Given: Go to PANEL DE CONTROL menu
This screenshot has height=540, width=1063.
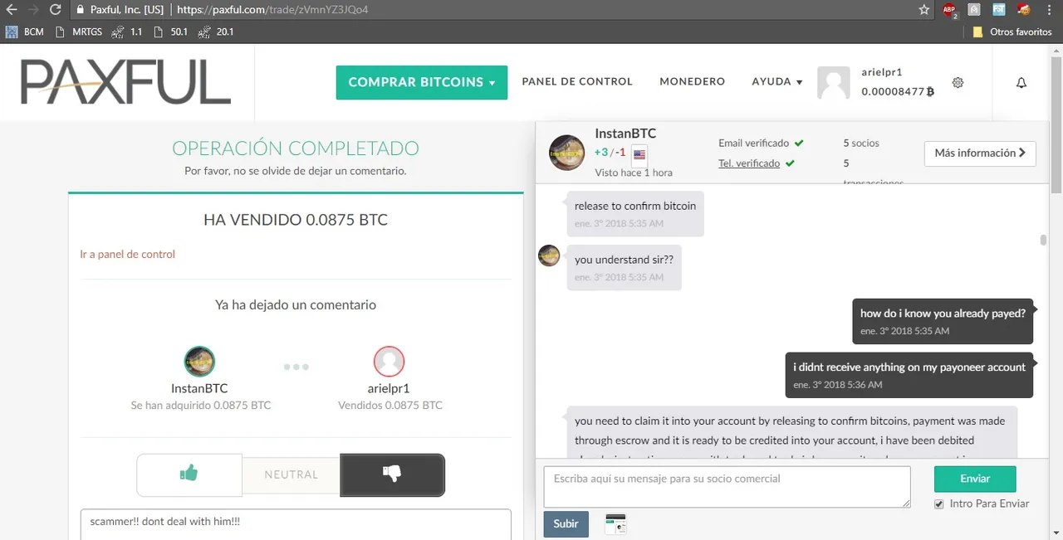Looking at the screenshot, I should 577,82.
